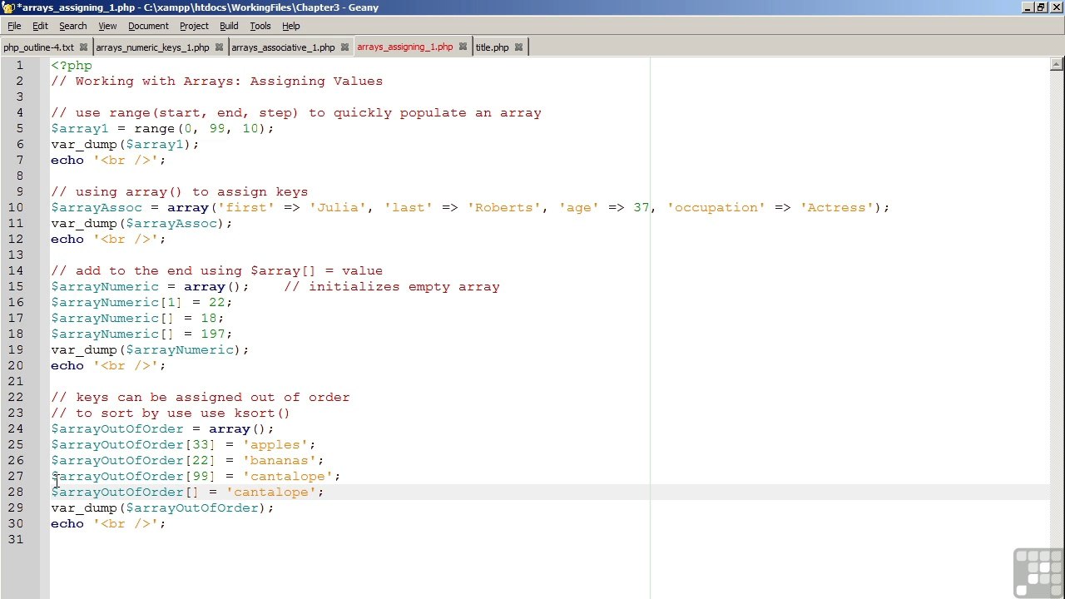Click '$arrayNumeric[] = 197;' line

(141, 334)
